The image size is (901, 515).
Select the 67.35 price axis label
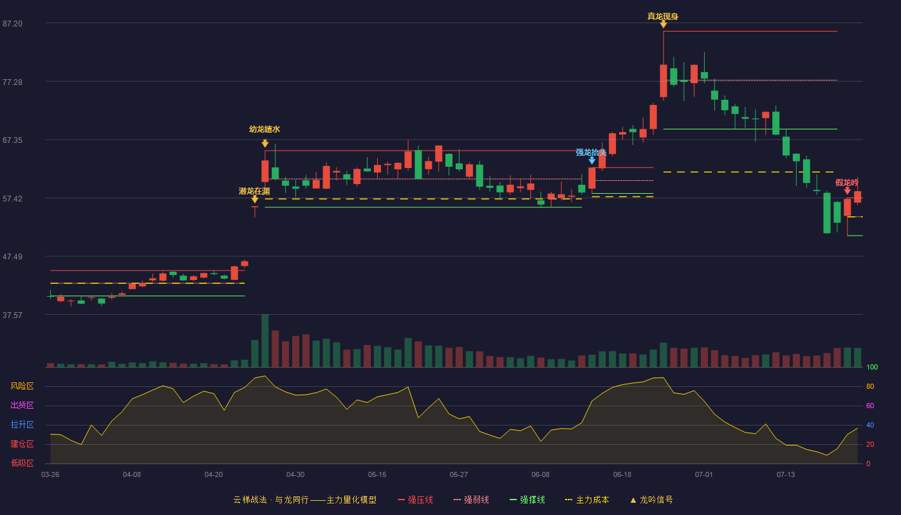(x=12, y=140)
